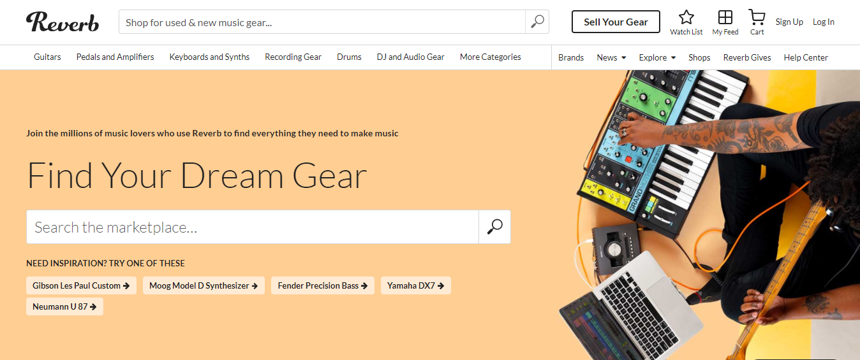Expand the News dropdown
Screen dimensions: 860x360
coord(611,57)
